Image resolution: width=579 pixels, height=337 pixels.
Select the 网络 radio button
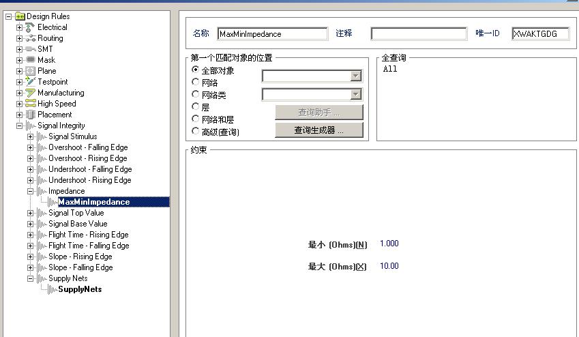195,82
